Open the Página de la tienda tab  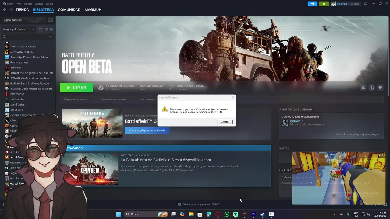point(76,99)
